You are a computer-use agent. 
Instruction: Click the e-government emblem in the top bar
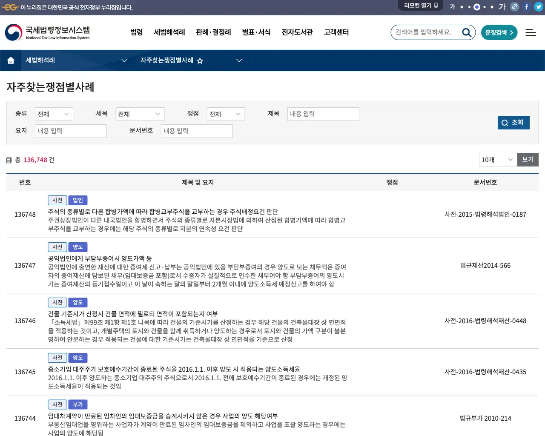click(11, 7)
